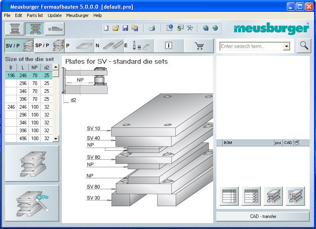Select the row with L 296, NP 100
The image size is (316, 229).
(x=29, y=114)
